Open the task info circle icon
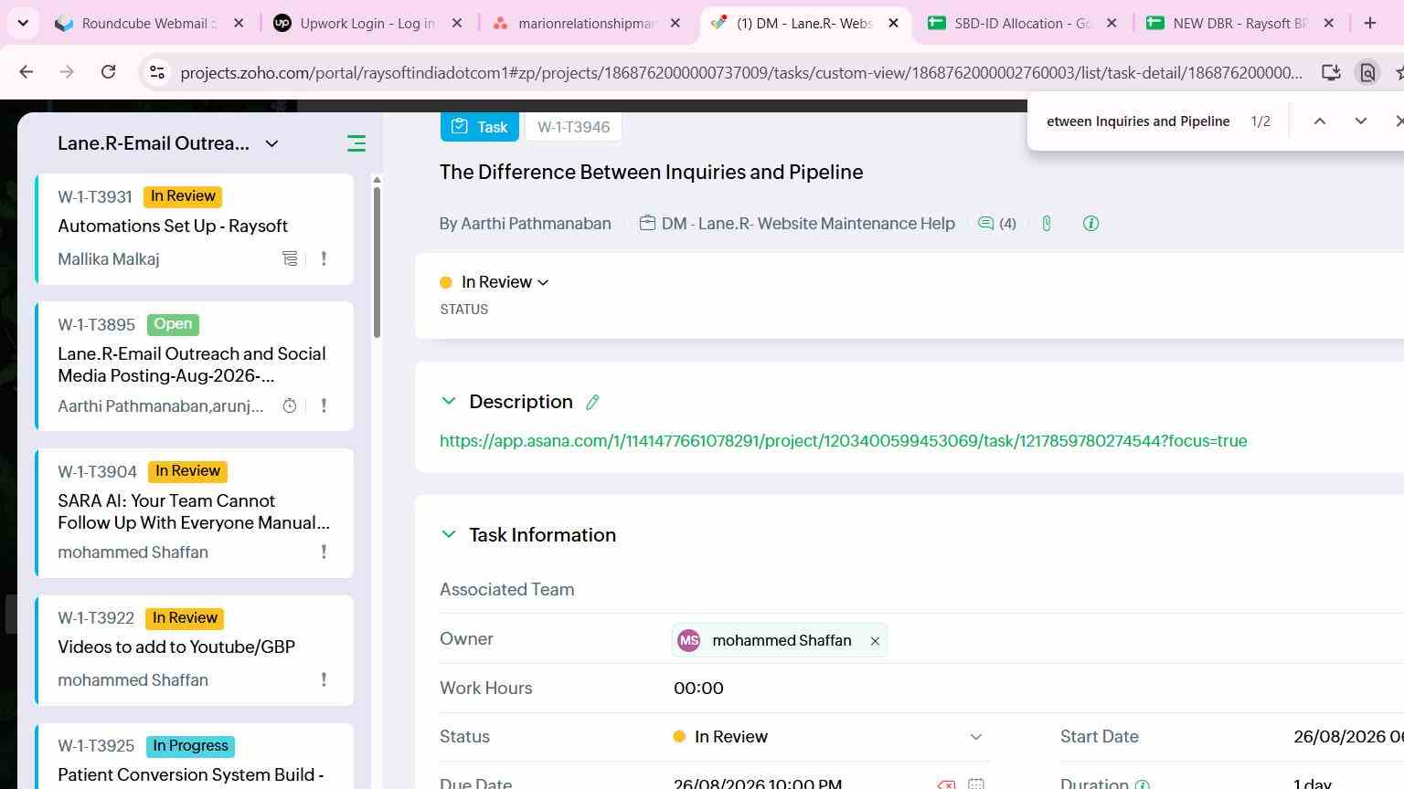 (1090, 224)
